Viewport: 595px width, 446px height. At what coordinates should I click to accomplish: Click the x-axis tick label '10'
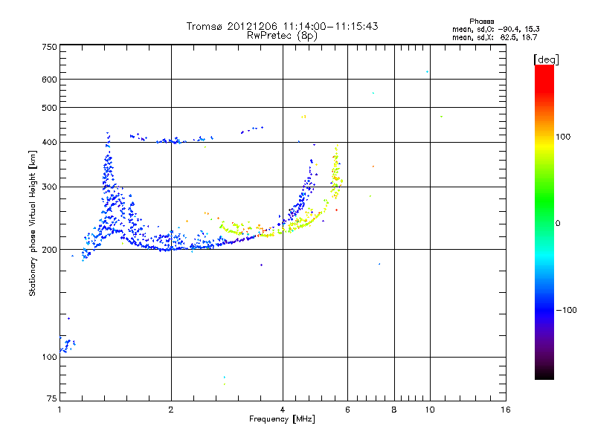(430, 410)
